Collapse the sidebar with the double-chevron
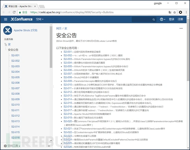 coord(49,146)
